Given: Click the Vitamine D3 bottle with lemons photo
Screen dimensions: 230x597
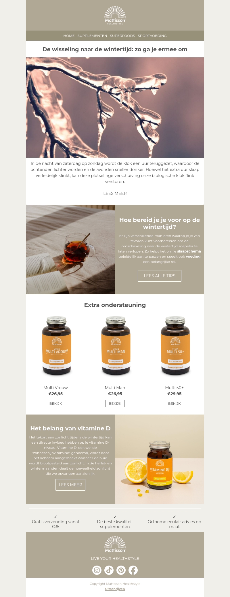Looking at the screenshot, I should pos(160,459).
